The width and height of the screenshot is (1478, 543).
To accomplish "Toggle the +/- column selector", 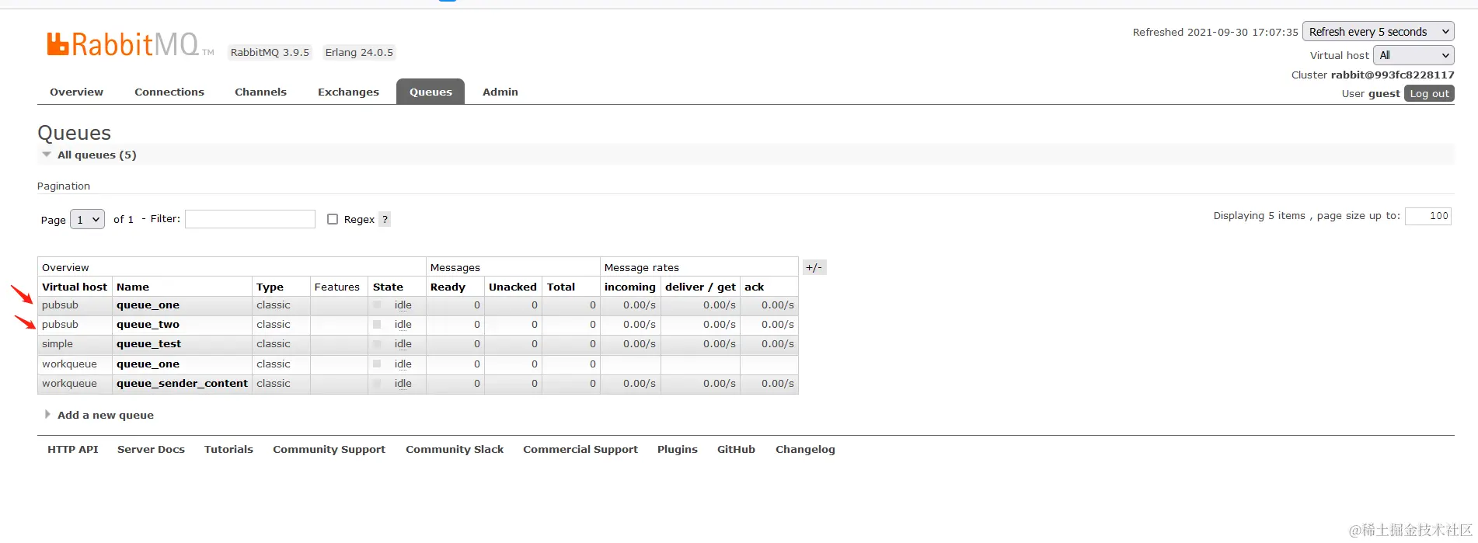I will tap(814, 267).
